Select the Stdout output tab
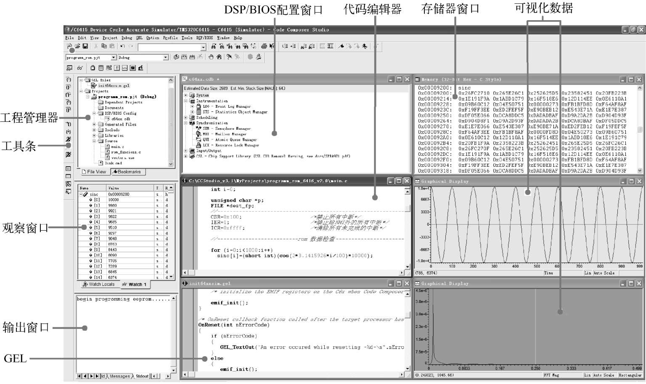 pyautogui.click(x=142, y=376)
